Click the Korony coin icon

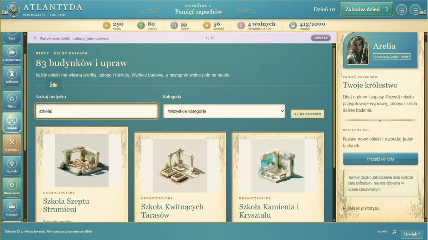pos(107,25)
